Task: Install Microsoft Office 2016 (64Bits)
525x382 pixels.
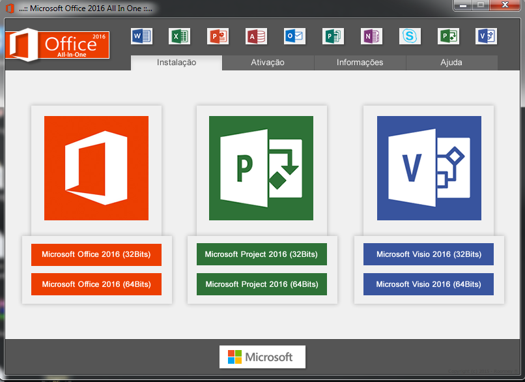Action: pyautogui.click(x=96, y=284)
